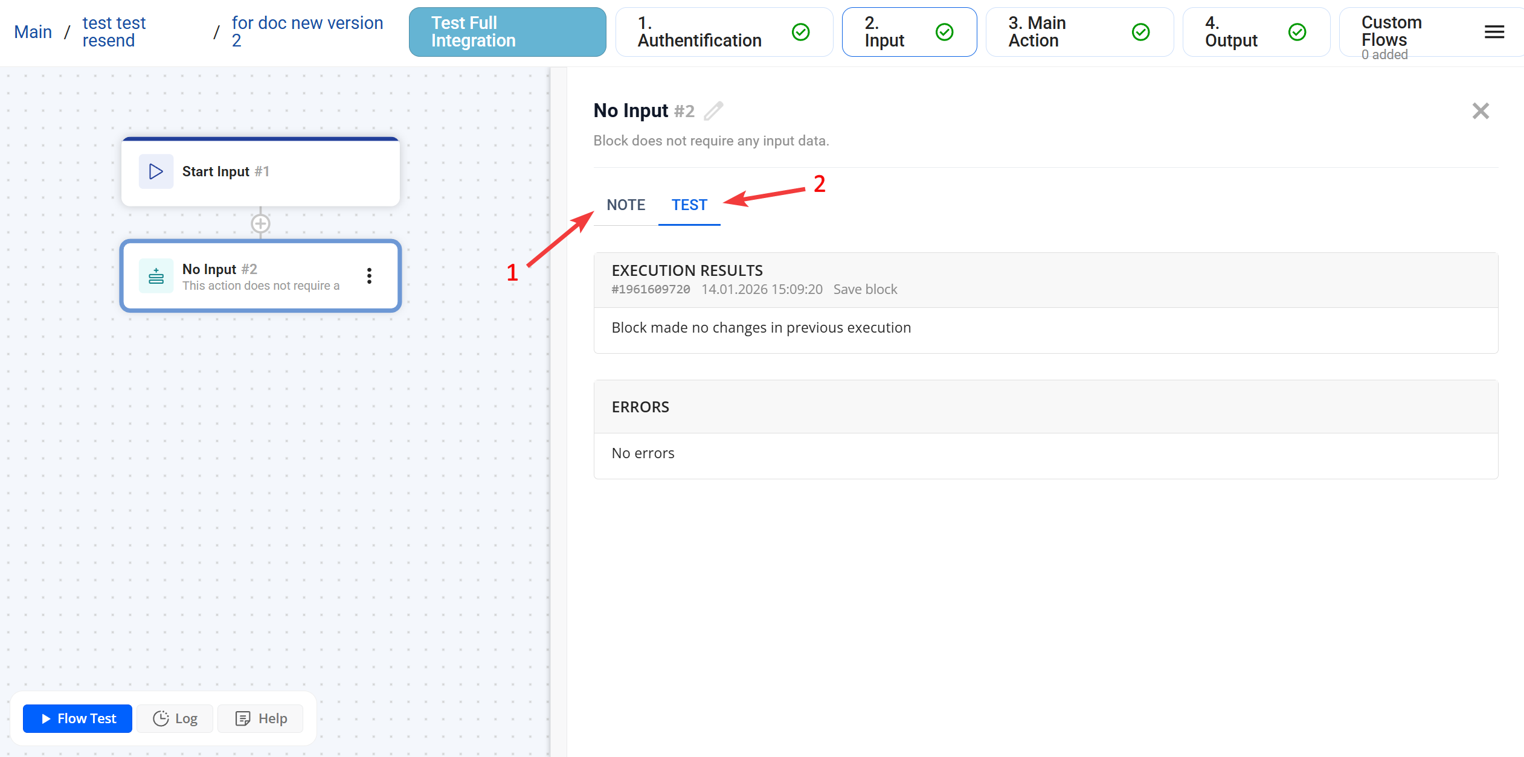Open the Help button
1524x757 pixels.
tap(261, 718)
